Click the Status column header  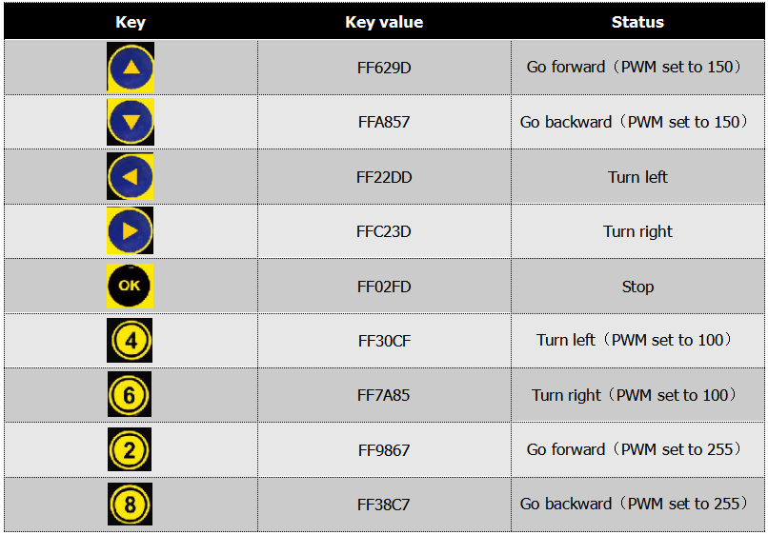(x=637, y=22)
